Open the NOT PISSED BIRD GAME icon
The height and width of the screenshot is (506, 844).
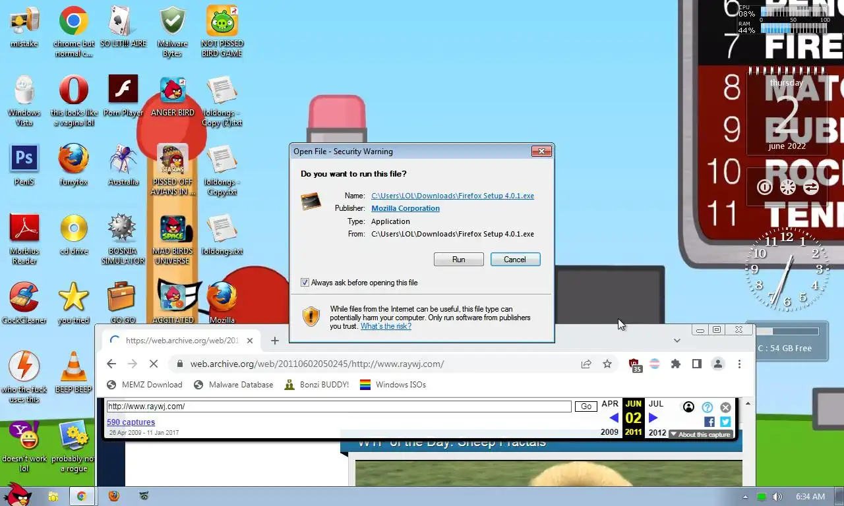pos(222,31)
